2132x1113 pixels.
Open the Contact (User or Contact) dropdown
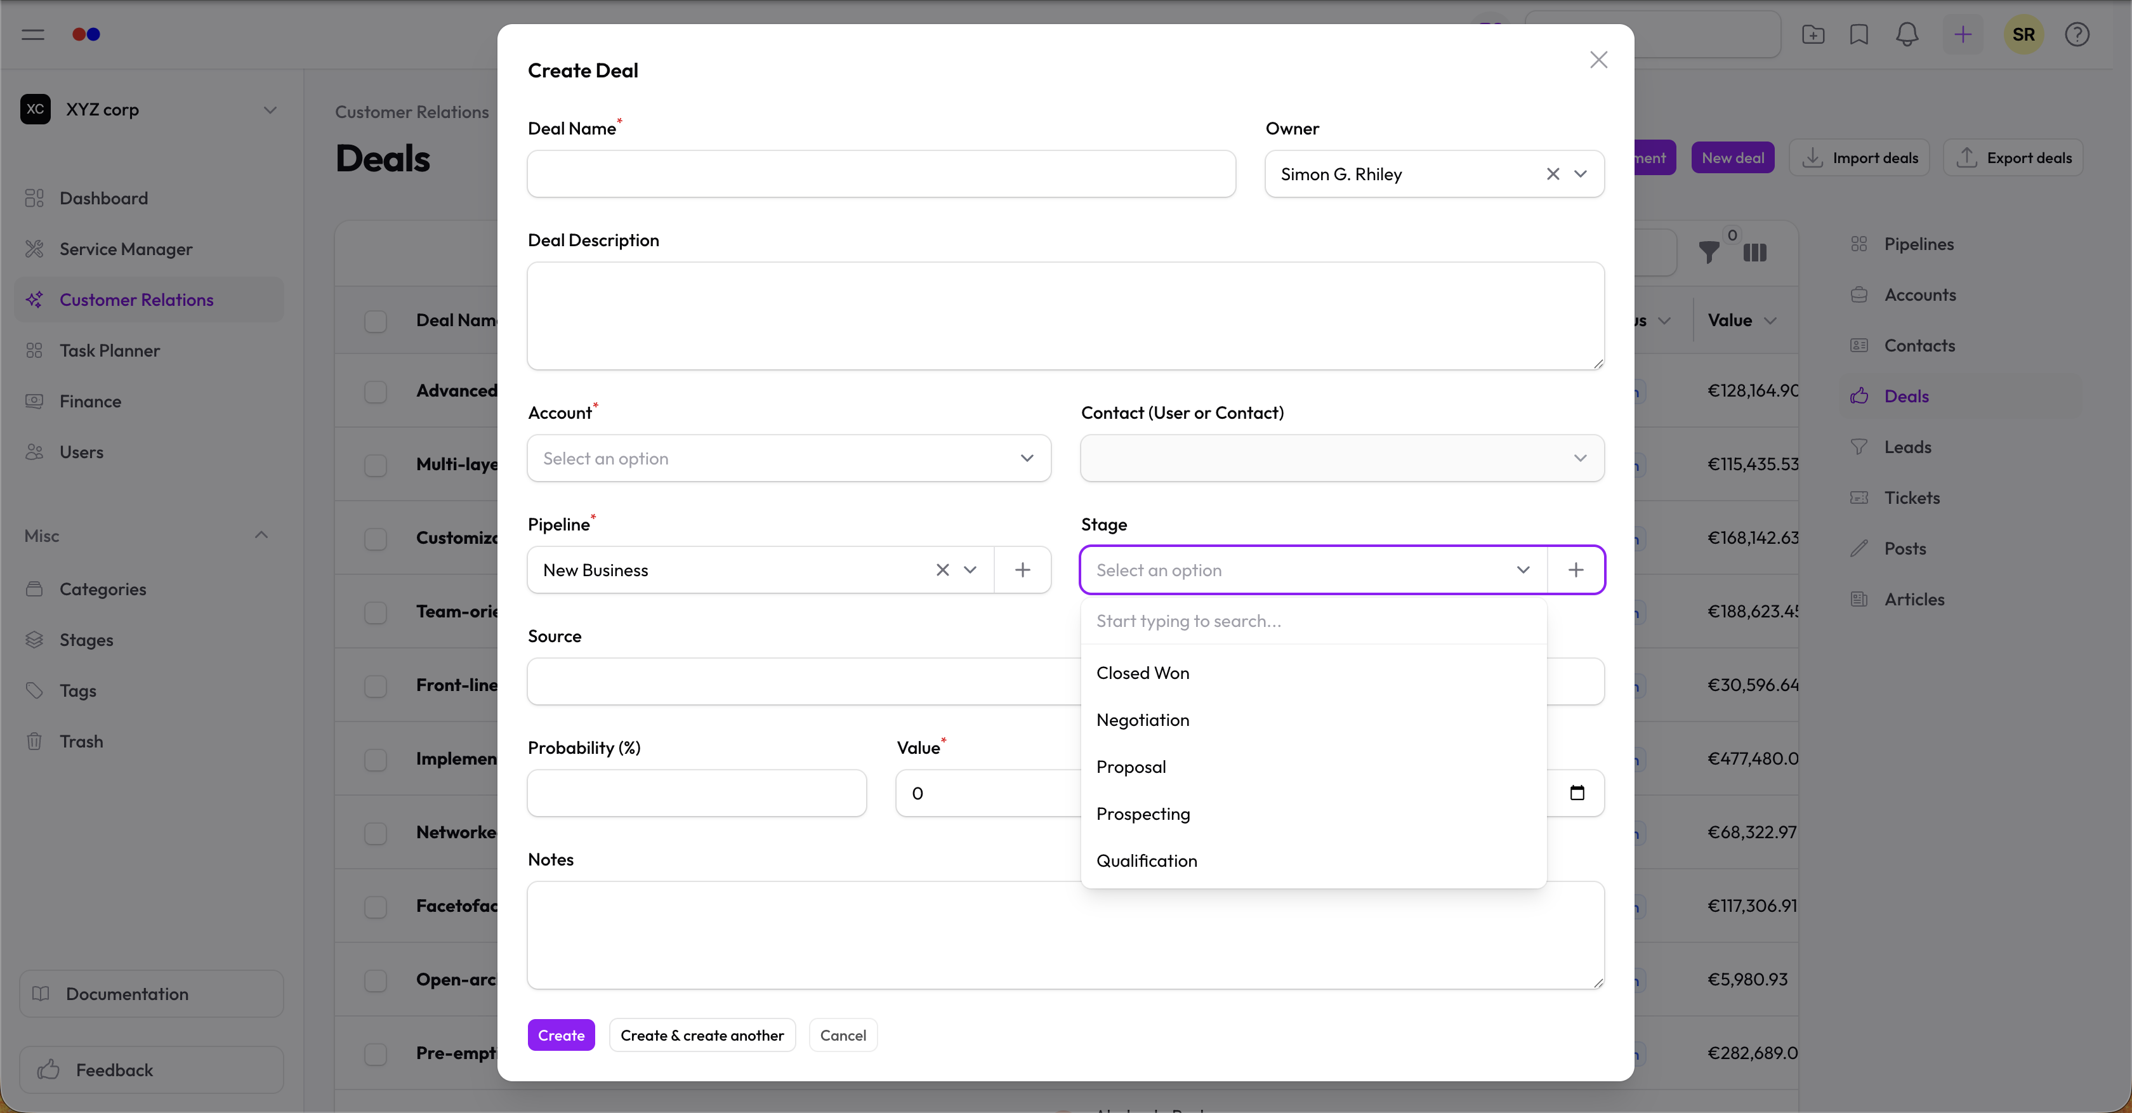tap(1341, 458)
